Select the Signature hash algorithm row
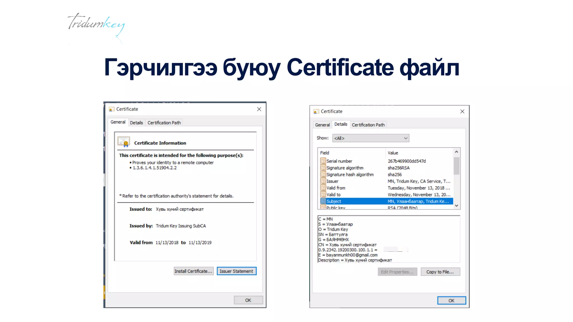Screen dimensions: 573x322 point(386,174)
